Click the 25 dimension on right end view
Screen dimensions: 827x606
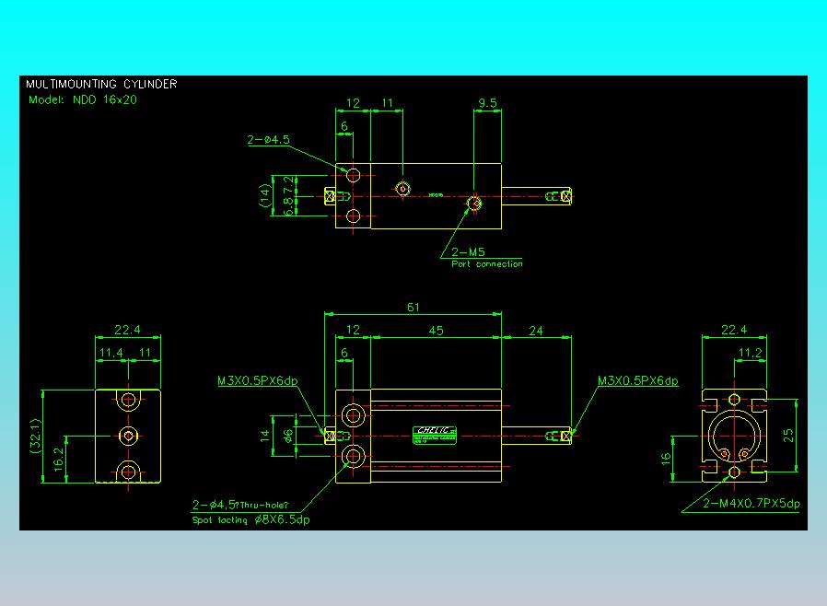[788, 436]
